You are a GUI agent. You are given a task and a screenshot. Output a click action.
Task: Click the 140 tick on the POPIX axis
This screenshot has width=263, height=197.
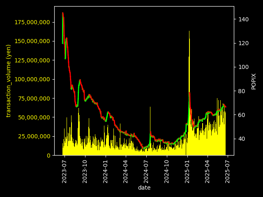[x=244, y=19]
